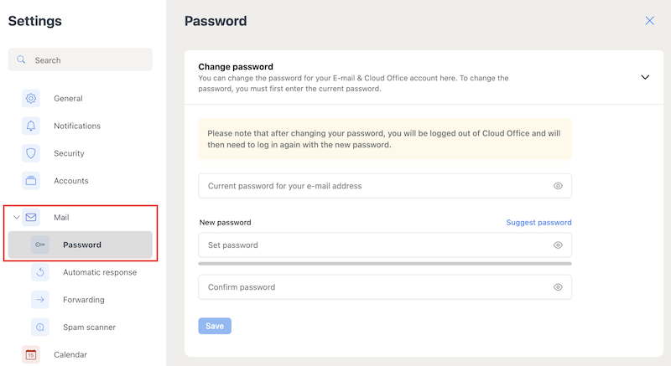The image size is (671, 366).
Task: Focus the Set password field
Action: point(385,245)
